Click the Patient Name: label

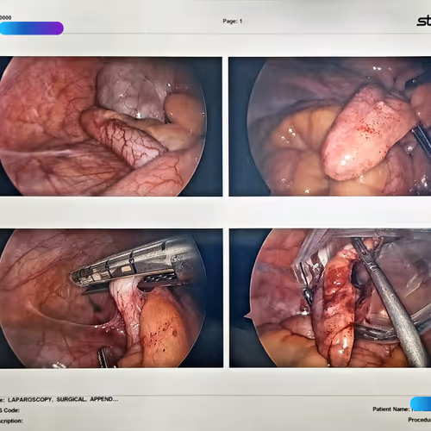391,409
